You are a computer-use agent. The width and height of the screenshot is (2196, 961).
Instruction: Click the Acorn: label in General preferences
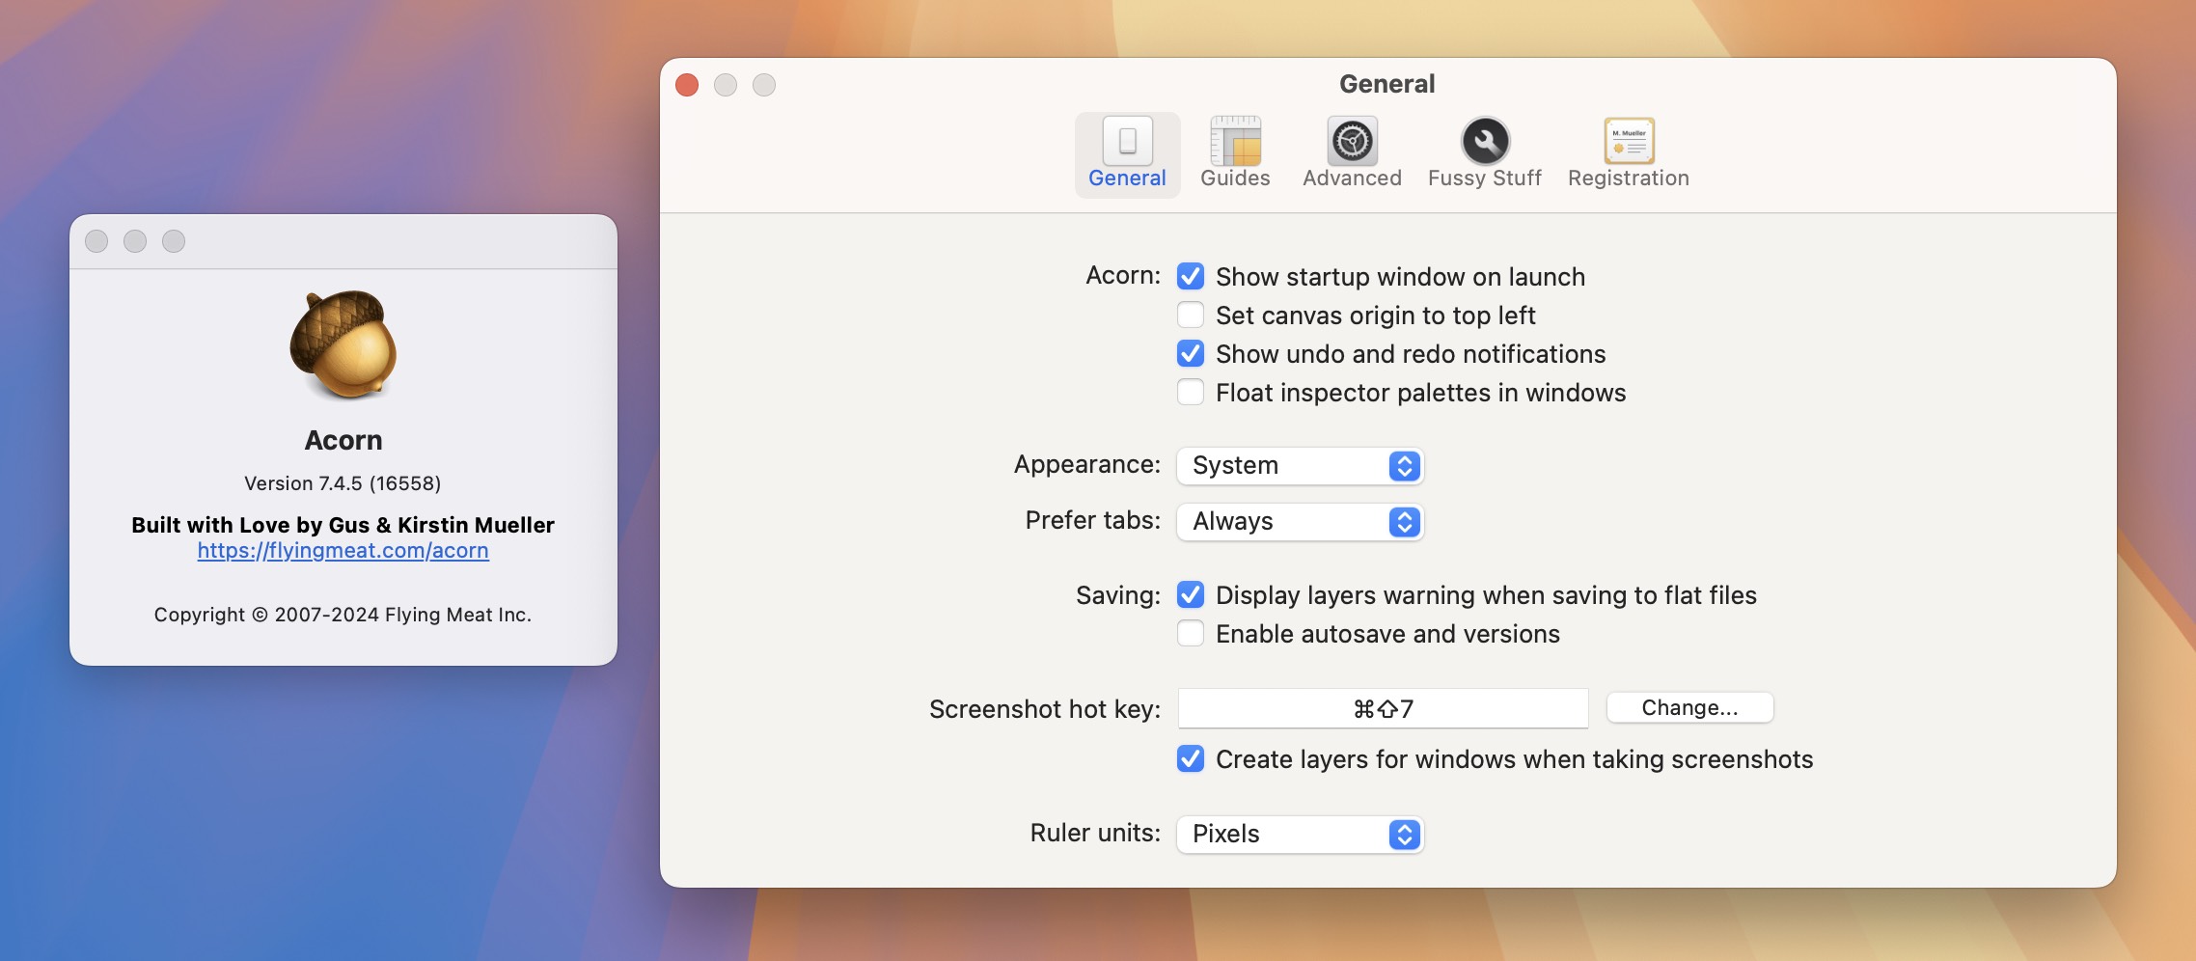pyautogui.click(x=1123, y=275)
